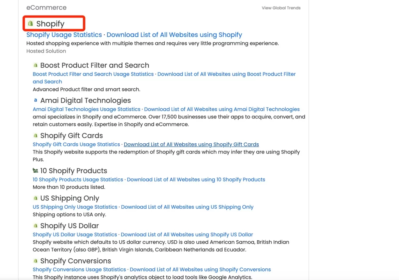Click the cart icon beside 10 Shopify Products
Screen dimensions: 399x280
tap(35, 171)
